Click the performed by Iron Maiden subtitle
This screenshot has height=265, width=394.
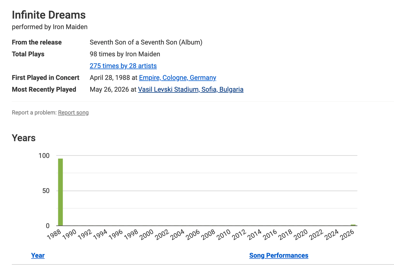tap(50, 27)
